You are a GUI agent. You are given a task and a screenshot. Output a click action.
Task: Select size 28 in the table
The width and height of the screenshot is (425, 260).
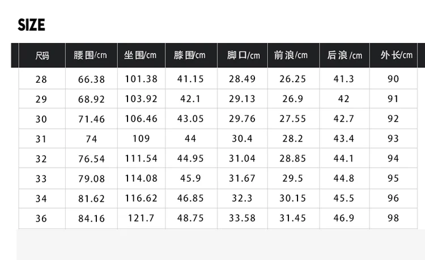[41, 79]
